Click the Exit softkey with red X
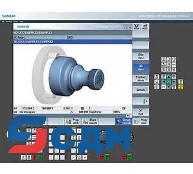 coord(141,112)
